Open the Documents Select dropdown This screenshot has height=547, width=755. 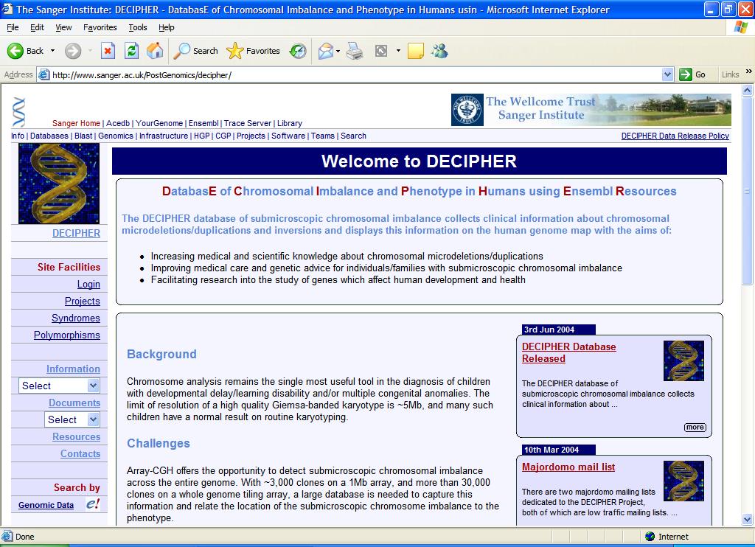point(72,419)
